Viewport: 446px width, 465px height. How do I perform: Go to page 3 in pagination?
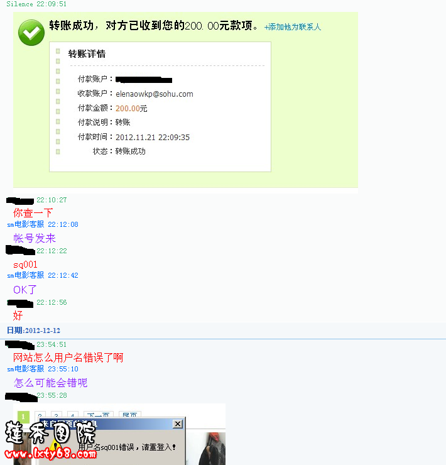point(57,415)
